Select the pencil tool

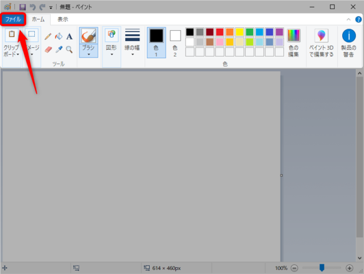coord(48,37)
